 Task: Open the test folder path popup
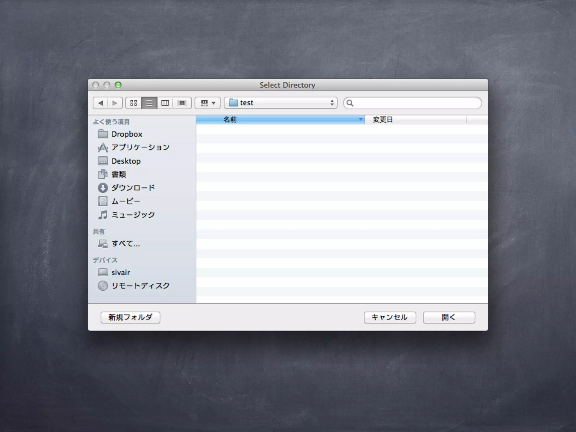pos(280,103)
